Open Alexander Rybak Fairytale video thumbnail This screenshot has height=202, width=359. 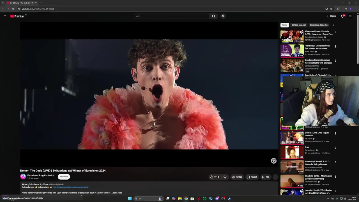click(x=292, y=36)
